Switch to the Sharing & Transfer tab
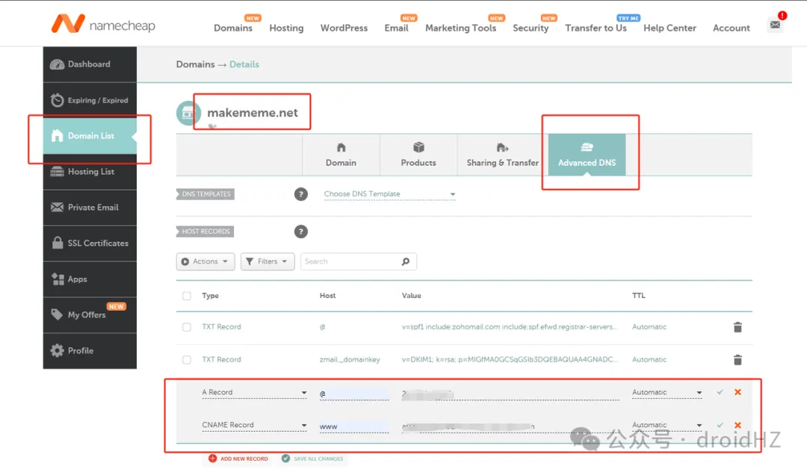Image resolution: width=807 pixels, height=472 pixels. 502,155
